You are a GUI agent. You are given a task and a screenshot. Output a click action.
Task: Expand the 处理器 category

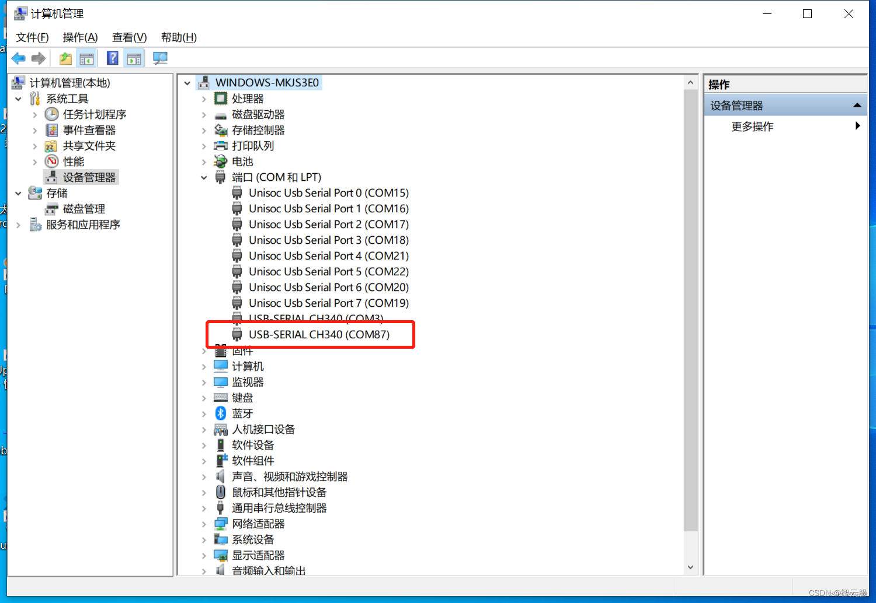tap(204, 99)
